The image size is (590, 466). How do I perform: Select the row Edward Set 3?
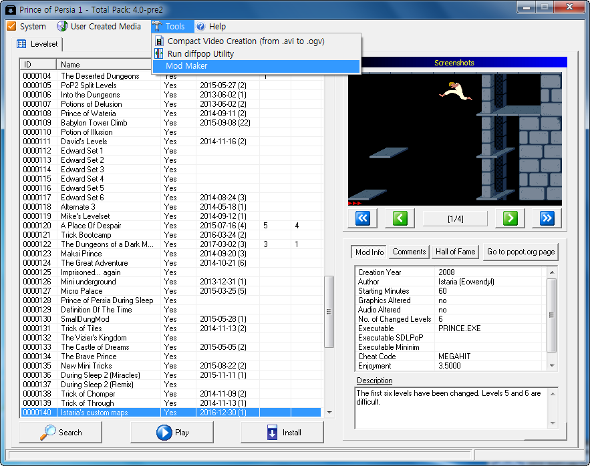(x=171, y=170)
